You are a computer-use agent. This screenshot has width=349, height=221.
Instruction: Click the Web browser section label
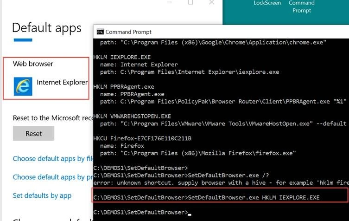33,64
